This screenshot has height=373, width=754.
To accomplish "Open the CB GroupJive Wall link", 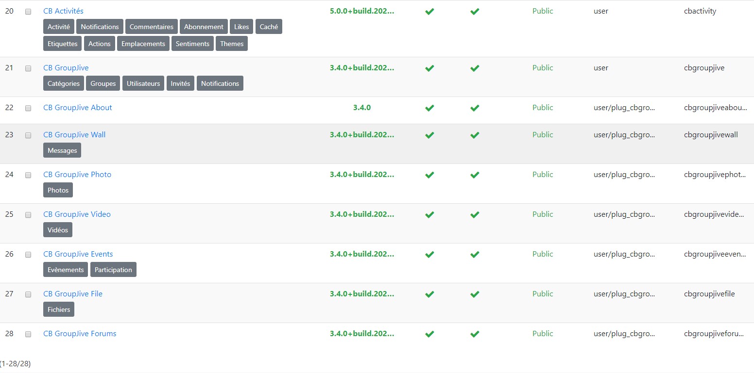I will click(x=74, y=134).
